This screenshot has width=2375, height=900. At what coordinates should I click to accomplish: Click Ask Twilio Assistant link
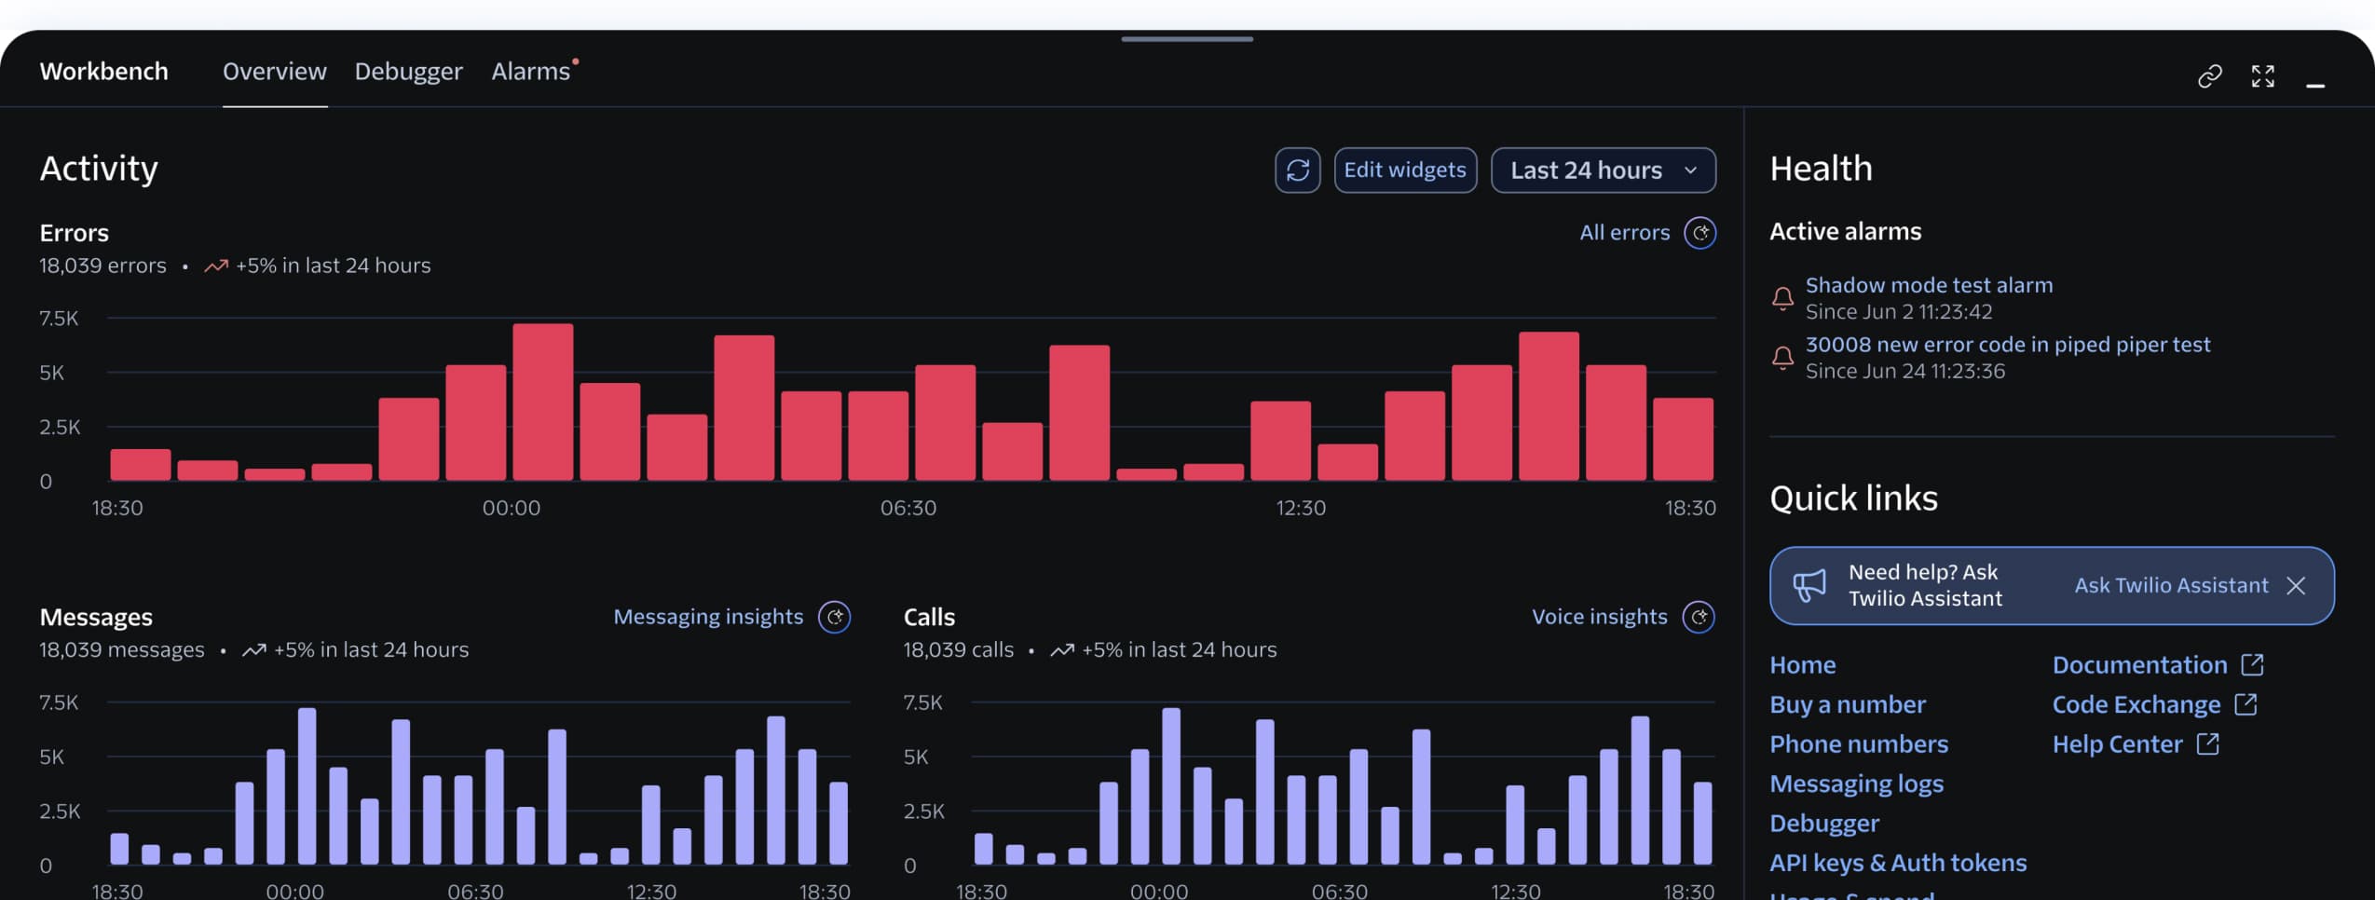2170,585
